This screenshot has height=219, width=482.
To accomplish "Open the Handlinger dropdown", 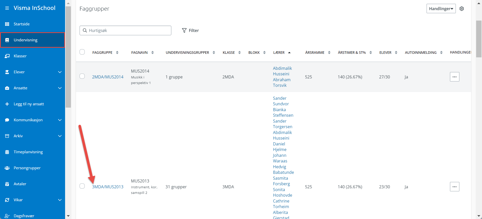I will tap(441, 9).
